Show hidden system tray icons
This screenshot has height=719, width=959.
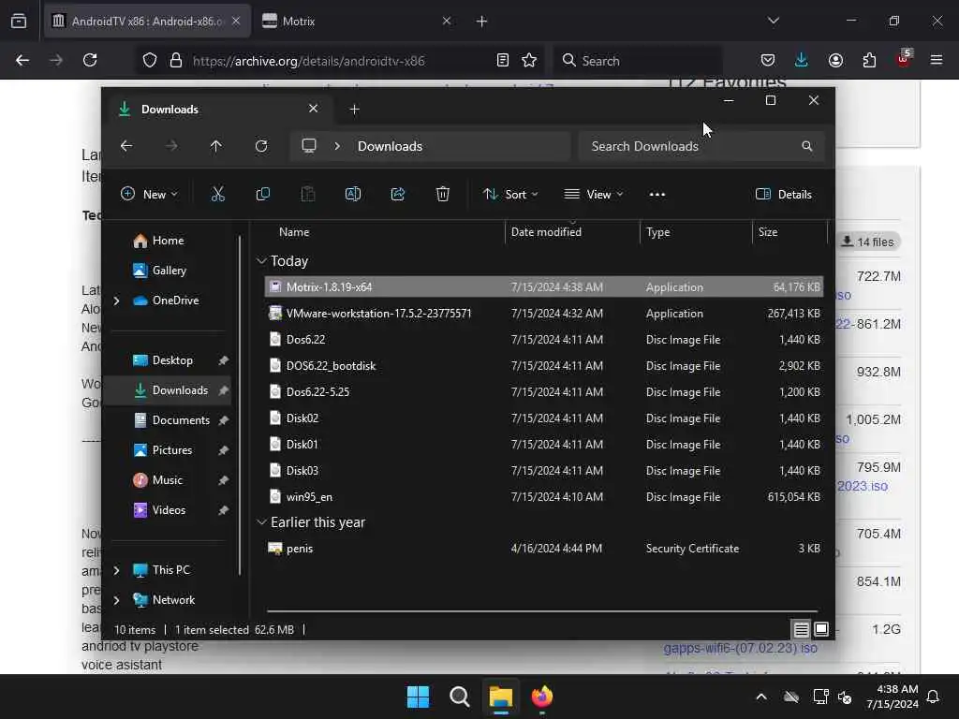pyautogui.click(x=761, y=697)
